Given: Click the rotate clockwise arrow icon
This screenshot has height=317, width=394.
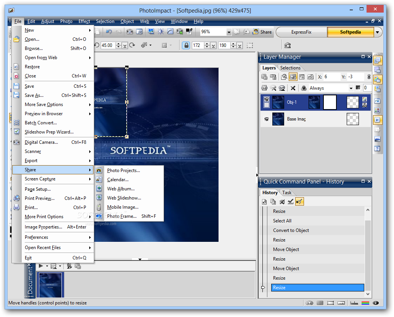Looking at the screenshot, I should click(x=132, y=45).
